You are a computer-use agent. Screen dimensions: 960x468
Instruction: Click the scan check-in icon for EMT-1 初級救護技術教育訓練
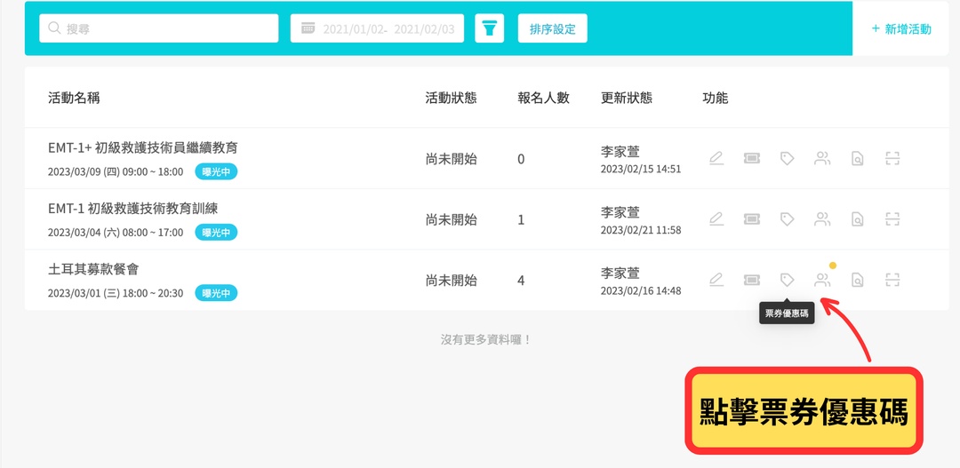[892, 219]
